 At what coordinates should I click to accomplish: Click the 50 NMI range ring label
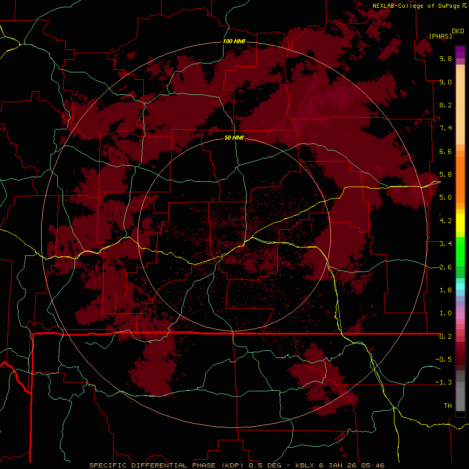point(234,138)
